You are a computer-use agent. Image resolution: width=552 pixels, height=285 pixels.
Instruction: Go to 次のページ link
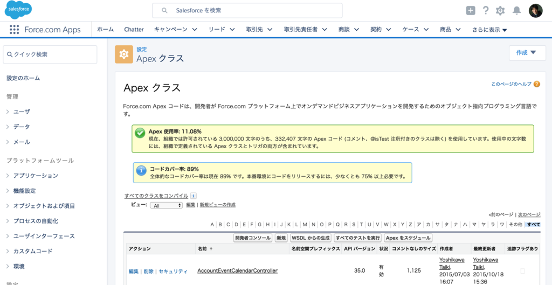click(x=529, y=214)
